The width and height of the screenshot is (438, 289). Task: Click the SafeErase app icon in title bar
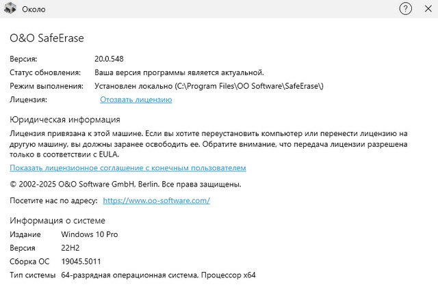(x=11, y=9)
